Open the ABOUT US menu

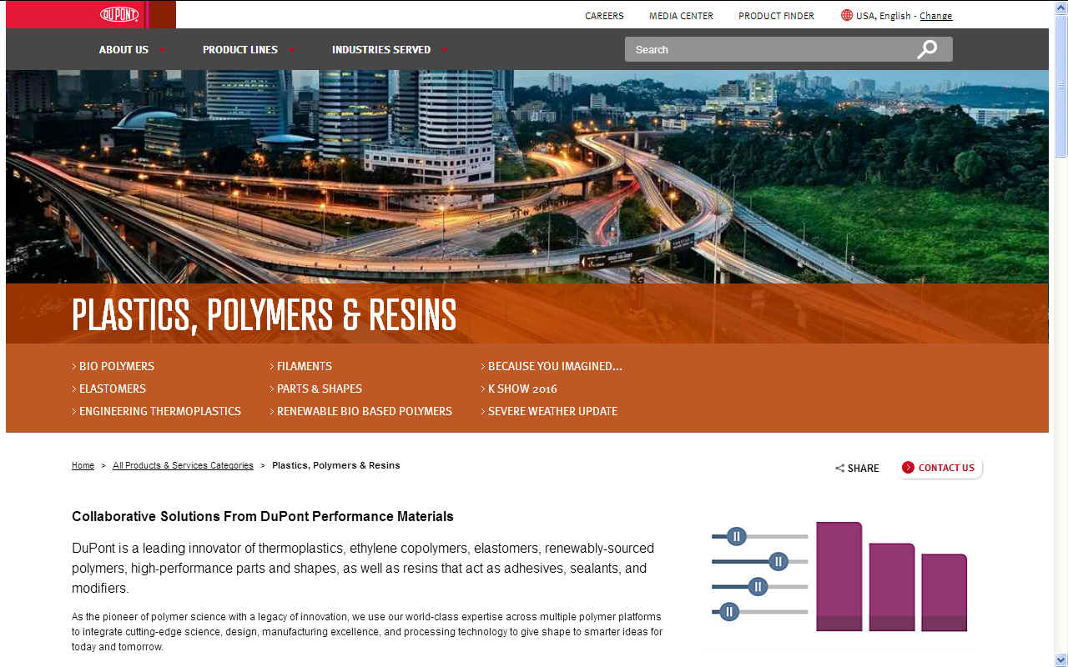(123, 50)
